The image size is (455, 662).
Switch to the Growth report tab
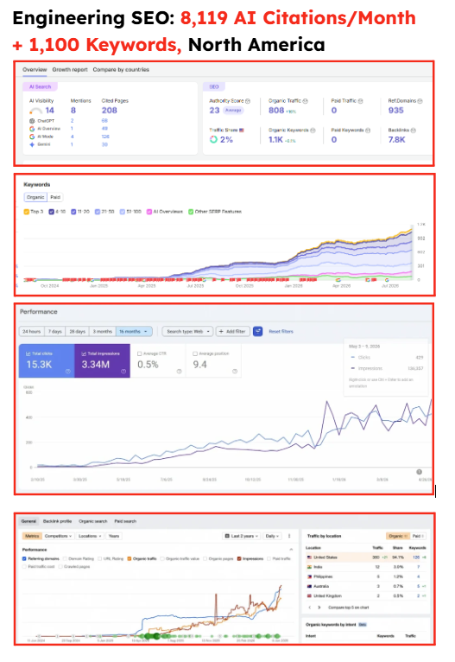(x=70, y=70)
